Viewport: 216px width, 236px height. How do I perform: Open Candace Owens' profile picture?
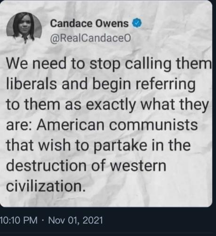pos(24,28)
